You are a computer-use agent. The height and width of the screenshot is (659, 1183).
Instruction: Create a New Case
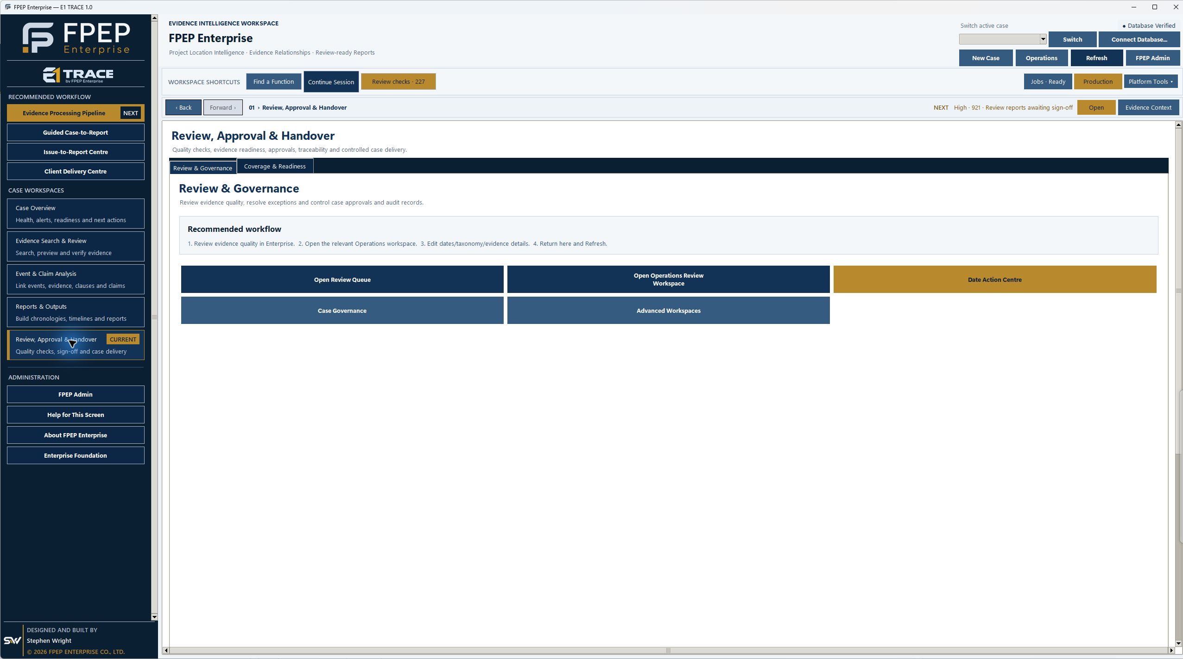(986, 58)
